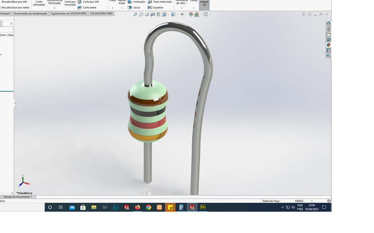Toggle visibility with Hide/Show items tool
The image size is (374, 233).
pyautogui.click(x=182, y=14)
